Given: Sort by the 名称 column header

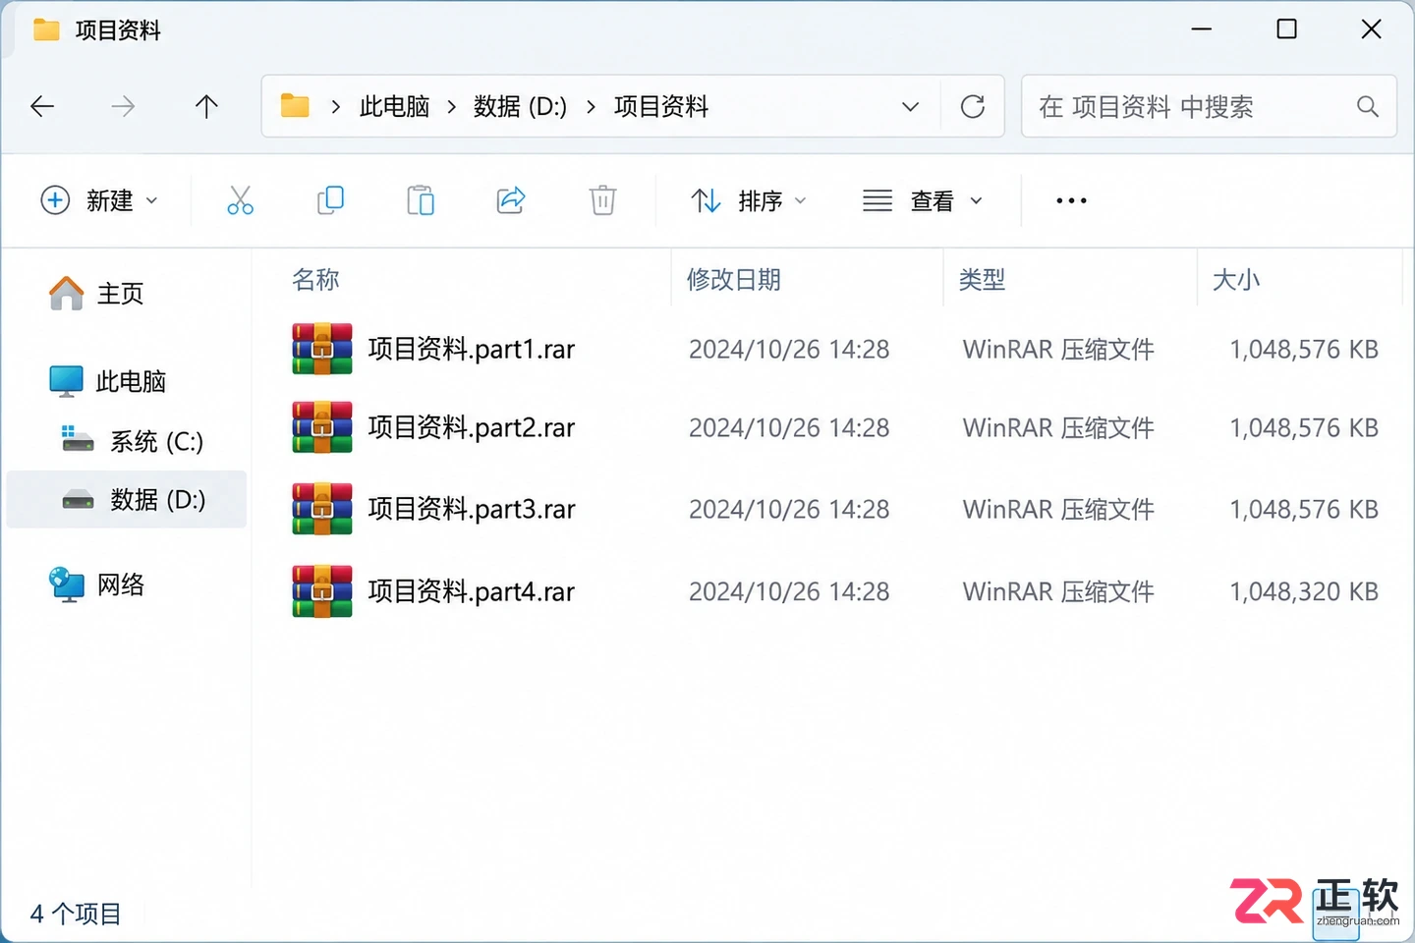Looking at the screenshot, I should pos(315,280).
